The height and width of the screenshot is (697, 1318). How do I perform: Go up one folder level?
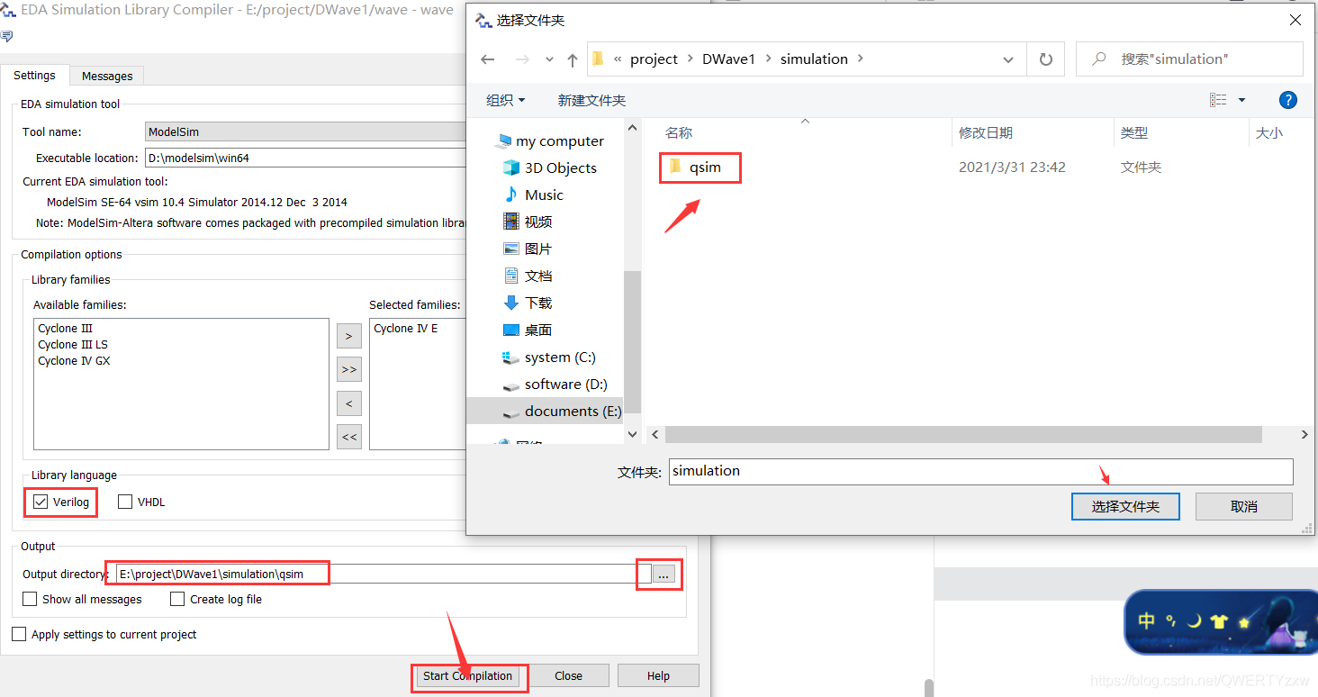click(x=573, y=59)
